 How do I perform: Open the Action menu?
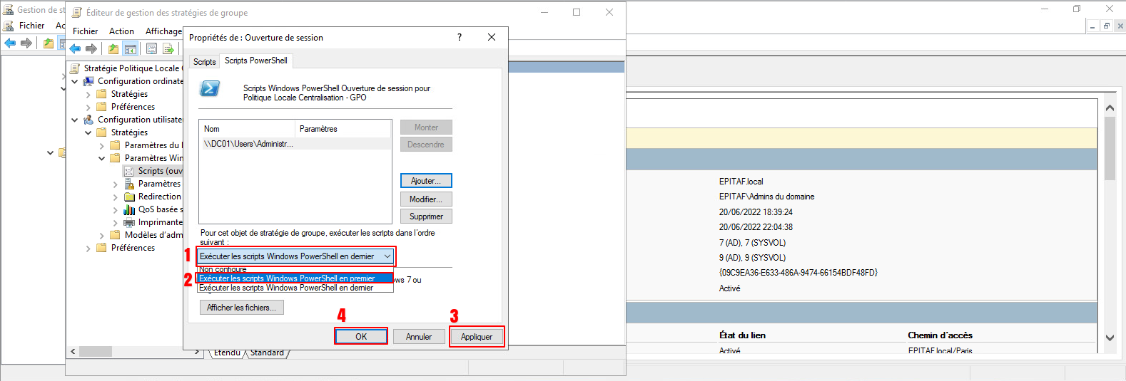pos(121,31)
